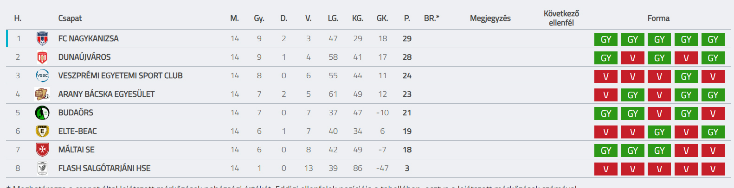This screenshot has width=734, height=188.
Task: Click the only GY badge in Veszprémi row
Action: [x=686, y=76]
